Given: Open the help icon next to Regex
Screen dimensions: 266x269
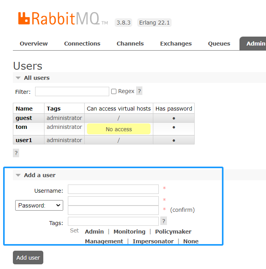Looking at the screenshot, I should 139,91.
